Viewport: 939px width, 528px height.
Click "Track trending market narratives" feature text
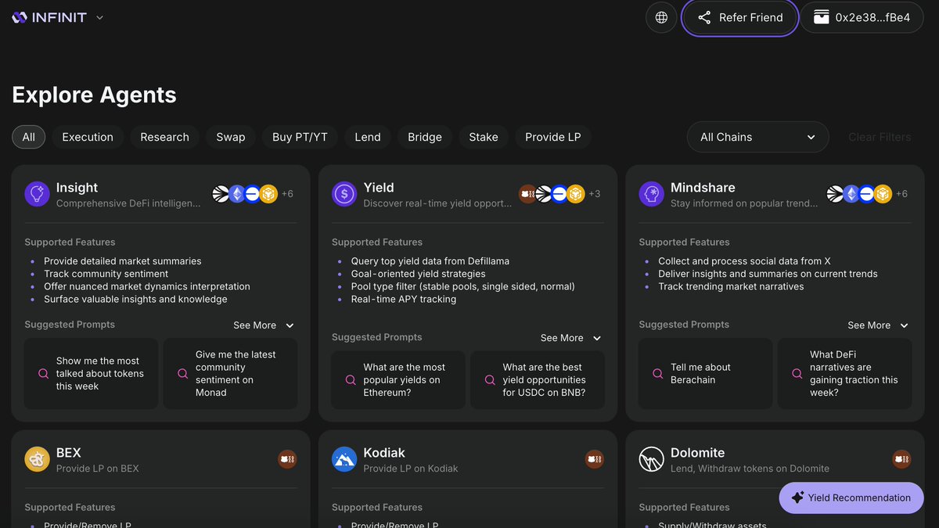click(731, 286)
